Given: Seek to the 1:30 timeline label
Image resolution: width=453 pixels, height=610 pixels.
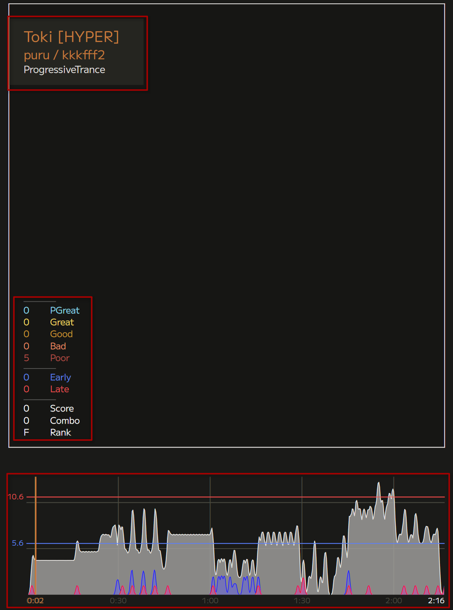Looking at the screenshot, I should click(302, 601).
